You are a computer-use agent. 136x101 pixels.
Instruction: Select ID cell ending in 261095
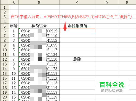click(39, 45)
